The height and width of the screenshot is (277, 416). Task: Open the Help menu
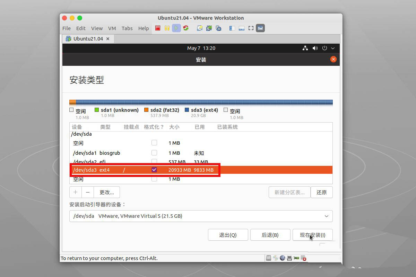[x=144, y=28]
